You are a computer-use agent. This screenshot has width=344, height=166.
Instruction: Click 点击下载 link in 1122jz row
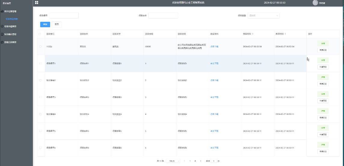[214, 47]
